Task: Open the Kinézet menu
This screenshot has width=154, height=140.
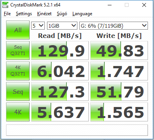Action: tap(44, 14)
